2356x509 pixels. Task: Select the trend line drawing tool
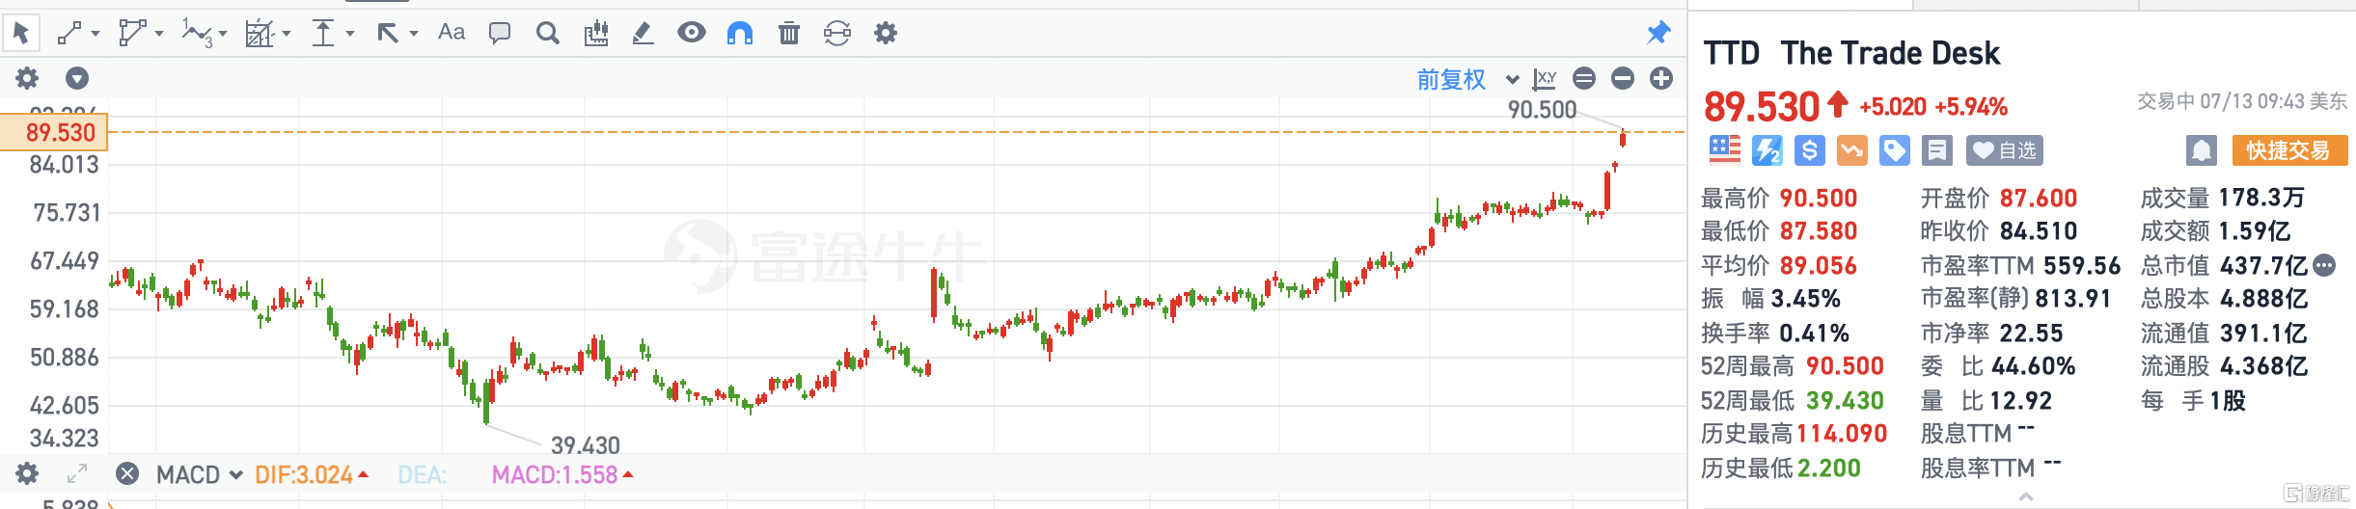pos(68,34)
